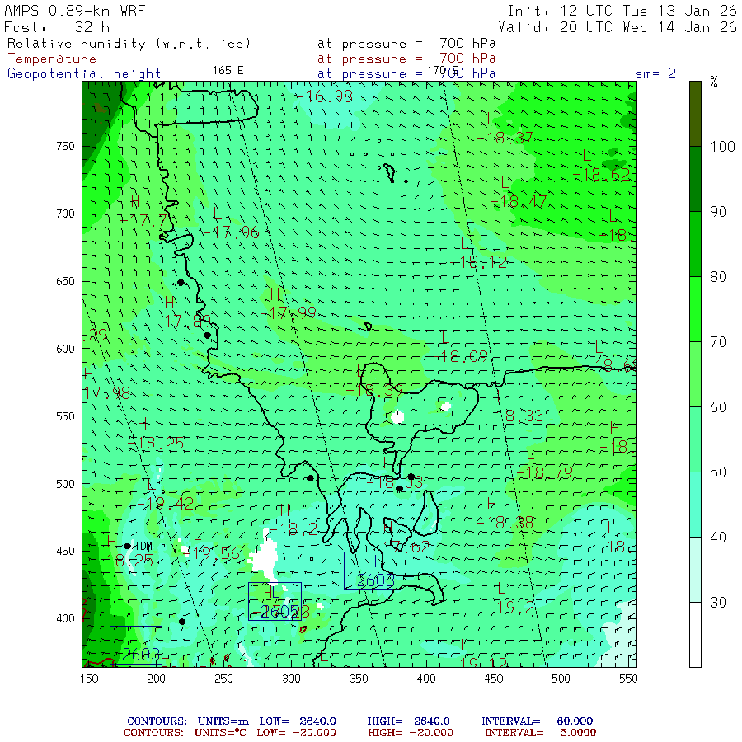The height and width of the screenshot is (742, 742).
Task: Pick the 60–70 color bar segment
Action: [695, 373]
